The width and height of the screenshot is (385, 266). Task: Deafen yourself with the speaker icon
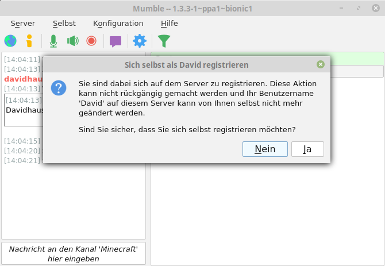[x=72, y=41]
